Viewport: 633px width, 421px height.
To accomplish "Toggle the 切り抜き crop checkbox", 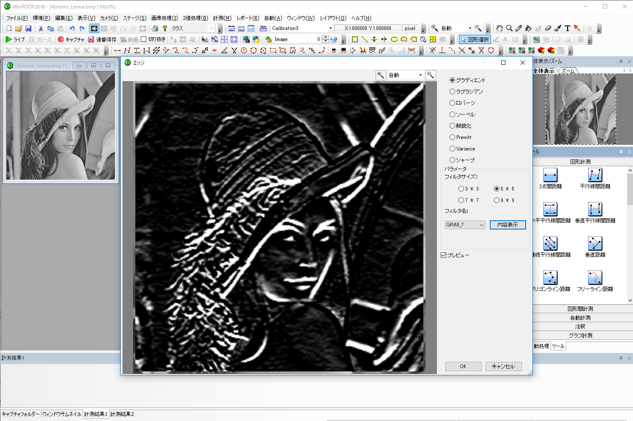I will pos(143,39).
